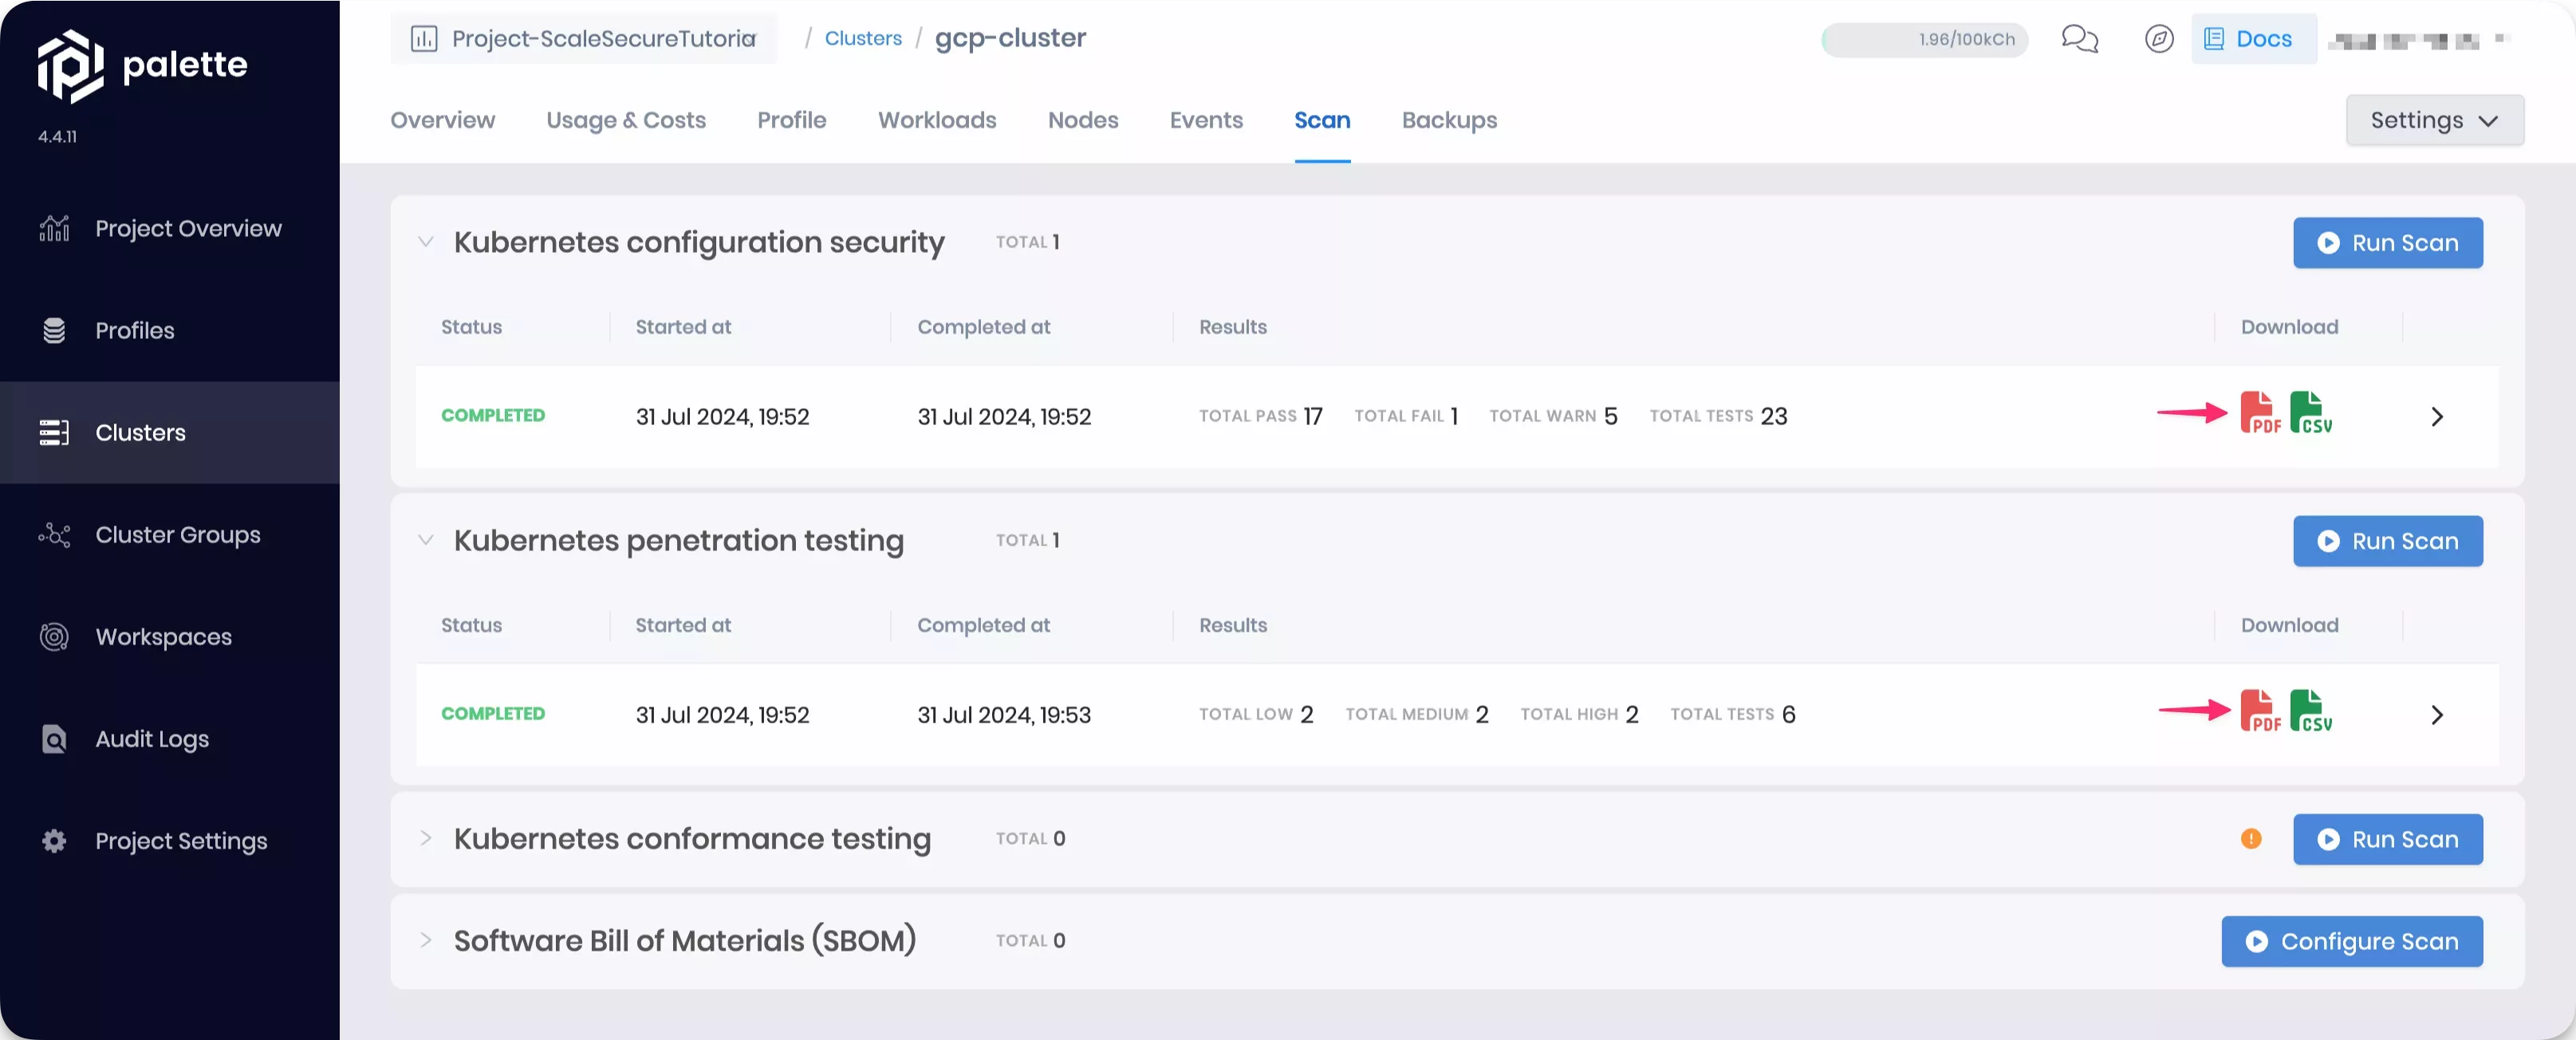Image resolution: width=2576 pixels, height=1040 pixels.
Task: Click the Audit Logs icon in the sidebar
Action: pos(54,739)
